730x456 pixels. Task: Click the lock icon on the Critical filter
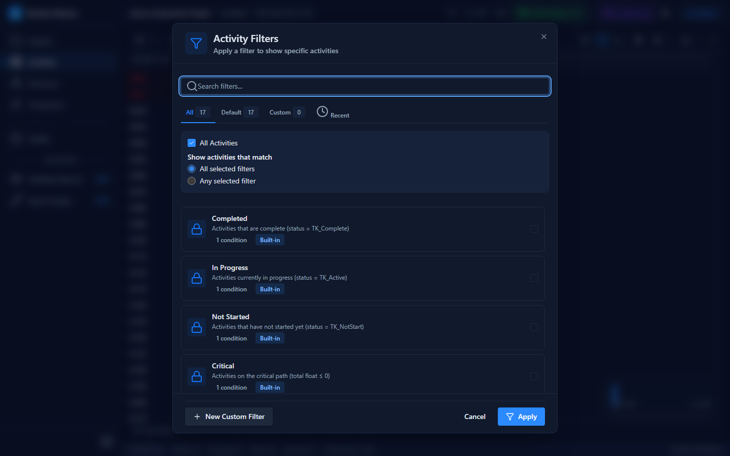pos(197,377)
